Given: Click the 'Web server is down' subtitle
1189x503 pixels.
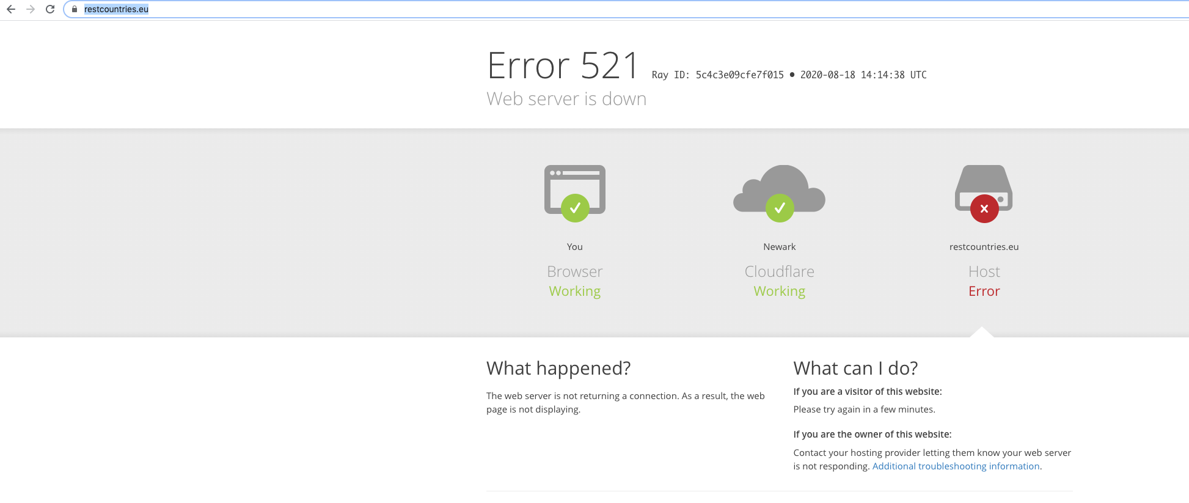Looking at the screenshot, I should pyautogui.click(x=566, y=99).
